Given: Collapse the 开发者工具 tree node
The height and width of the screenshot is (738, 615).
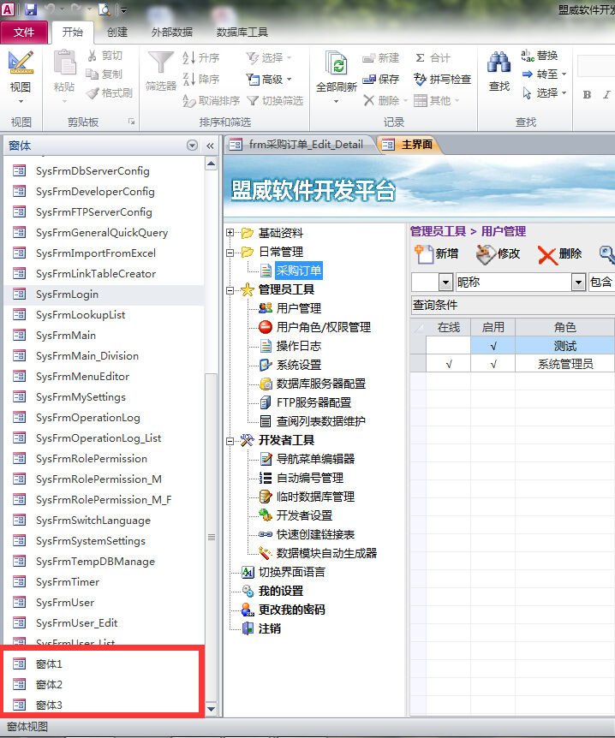Looking at the screenshot, I should click(x=230, y=441).
